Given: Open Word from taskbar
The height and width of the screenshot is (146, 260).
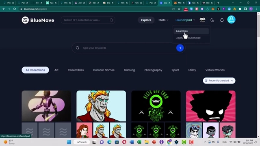Looking at the screenshot, I should click(x=132, y=142).
